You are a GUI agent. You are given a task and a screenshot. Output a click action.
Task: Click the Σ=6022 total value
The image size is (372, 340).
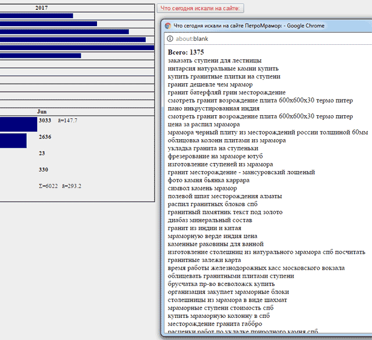(48, 186)
